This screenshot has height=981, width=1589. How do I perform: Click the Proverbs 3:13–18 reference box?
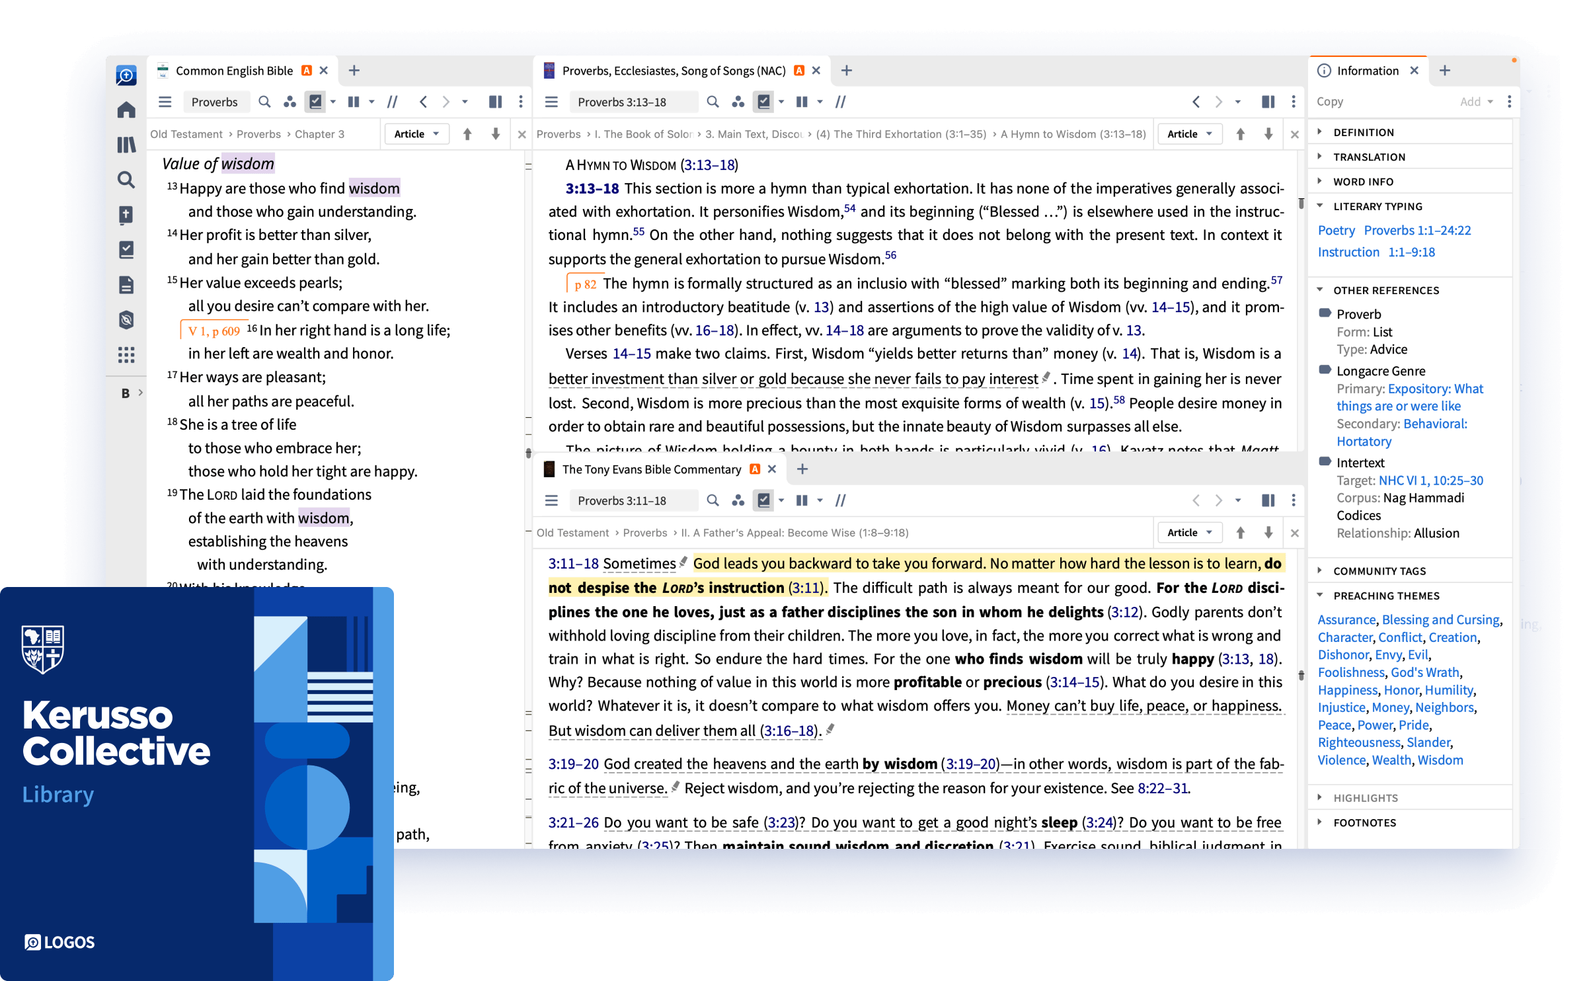(x=633, y=102)
